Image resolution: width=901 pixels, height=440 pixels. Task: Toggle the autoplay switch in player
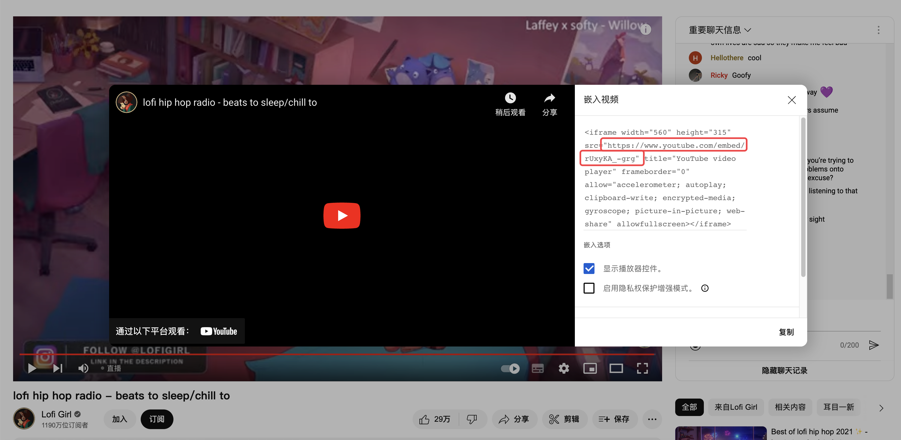pyautogui.click(x=510, y=368)
